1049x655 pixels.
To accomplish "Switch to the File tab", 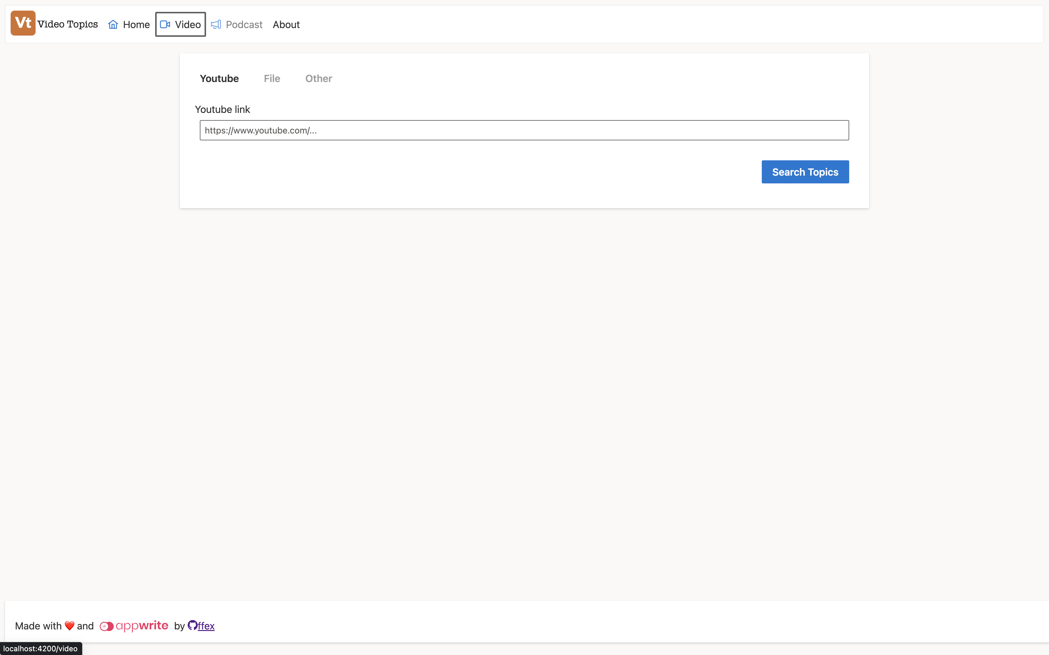I will point(272,78).
